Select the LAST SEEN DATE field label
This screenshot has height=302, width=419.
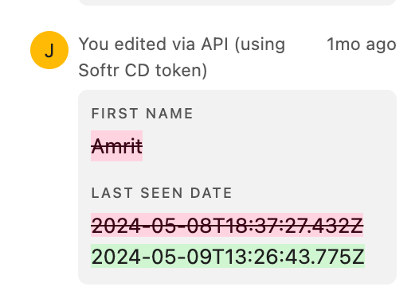[162, 193]
